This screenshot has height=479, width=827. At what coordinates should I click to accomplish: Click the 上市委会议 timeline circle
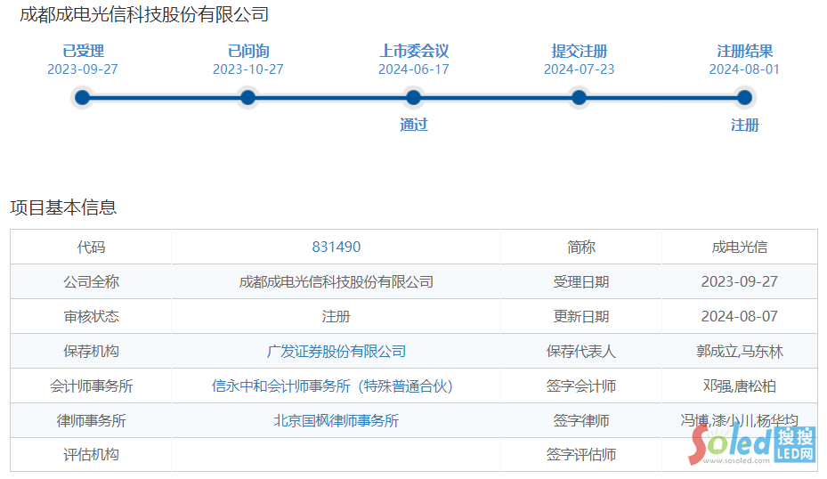pyautogui.click(x=414, y=98)
